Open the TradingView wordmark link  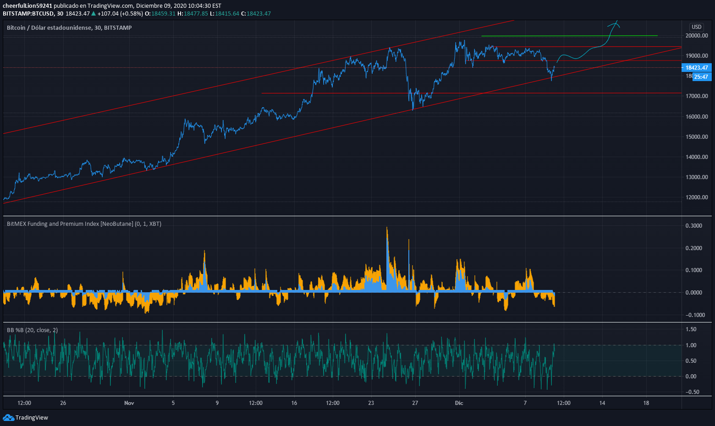32,418
